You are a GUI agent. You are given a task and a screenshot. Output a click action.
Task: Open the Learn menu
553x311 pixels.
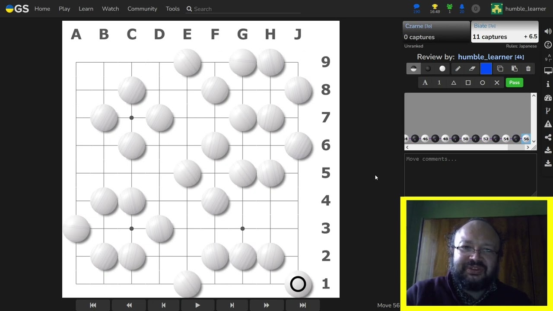point(86,9)
